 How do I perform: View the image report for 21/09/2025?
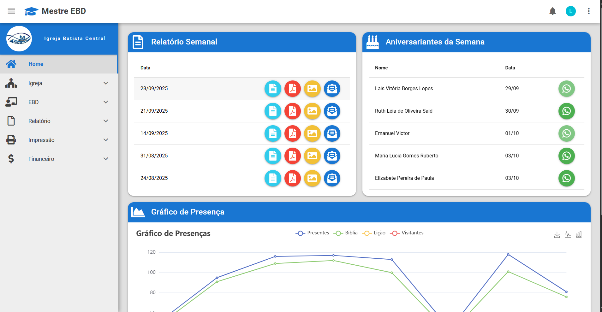click(x=312, y=111)
